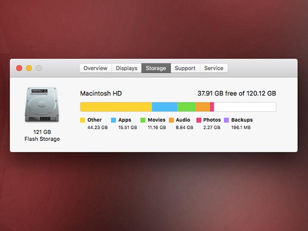Close the window with the red button
308x231 pixels.
[x=20, y=68]
